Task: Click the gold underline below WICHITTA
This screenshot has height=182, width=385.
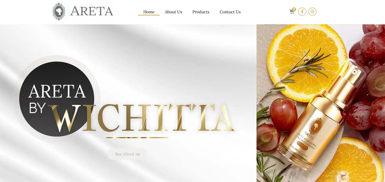Action: [x=137, y=137]
